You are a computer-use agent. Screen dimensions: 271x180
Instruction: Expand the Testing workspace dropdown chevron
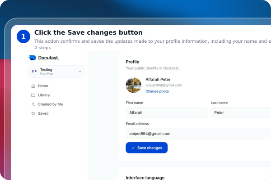coord(80,72)
